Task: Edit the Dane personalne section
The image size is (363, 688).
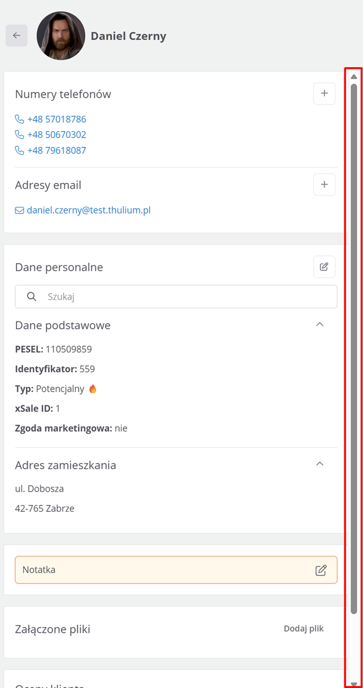Action: (324, 267)
